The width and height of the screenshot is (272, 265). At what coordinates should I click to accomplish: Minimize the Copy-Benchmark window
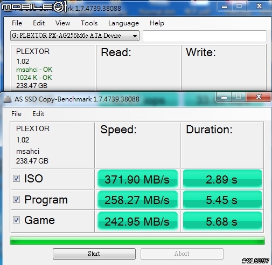click(x=224, y=97)
